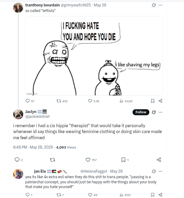The width and height of the screenshot is (184, 198).
Task: Open the leftists meme image
Action: point(94,56)
